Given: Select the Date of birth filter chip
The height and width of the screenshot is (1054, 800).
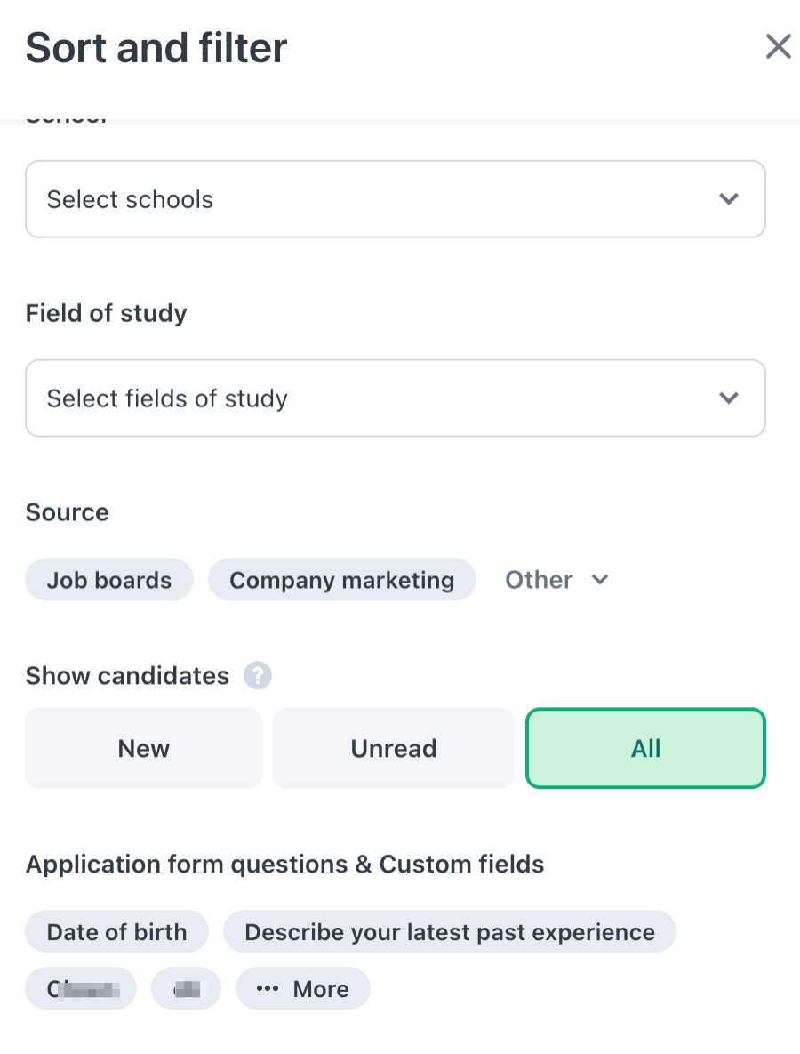Looking at the screenshot, I should pyautogui.click(x=116, y=932).
